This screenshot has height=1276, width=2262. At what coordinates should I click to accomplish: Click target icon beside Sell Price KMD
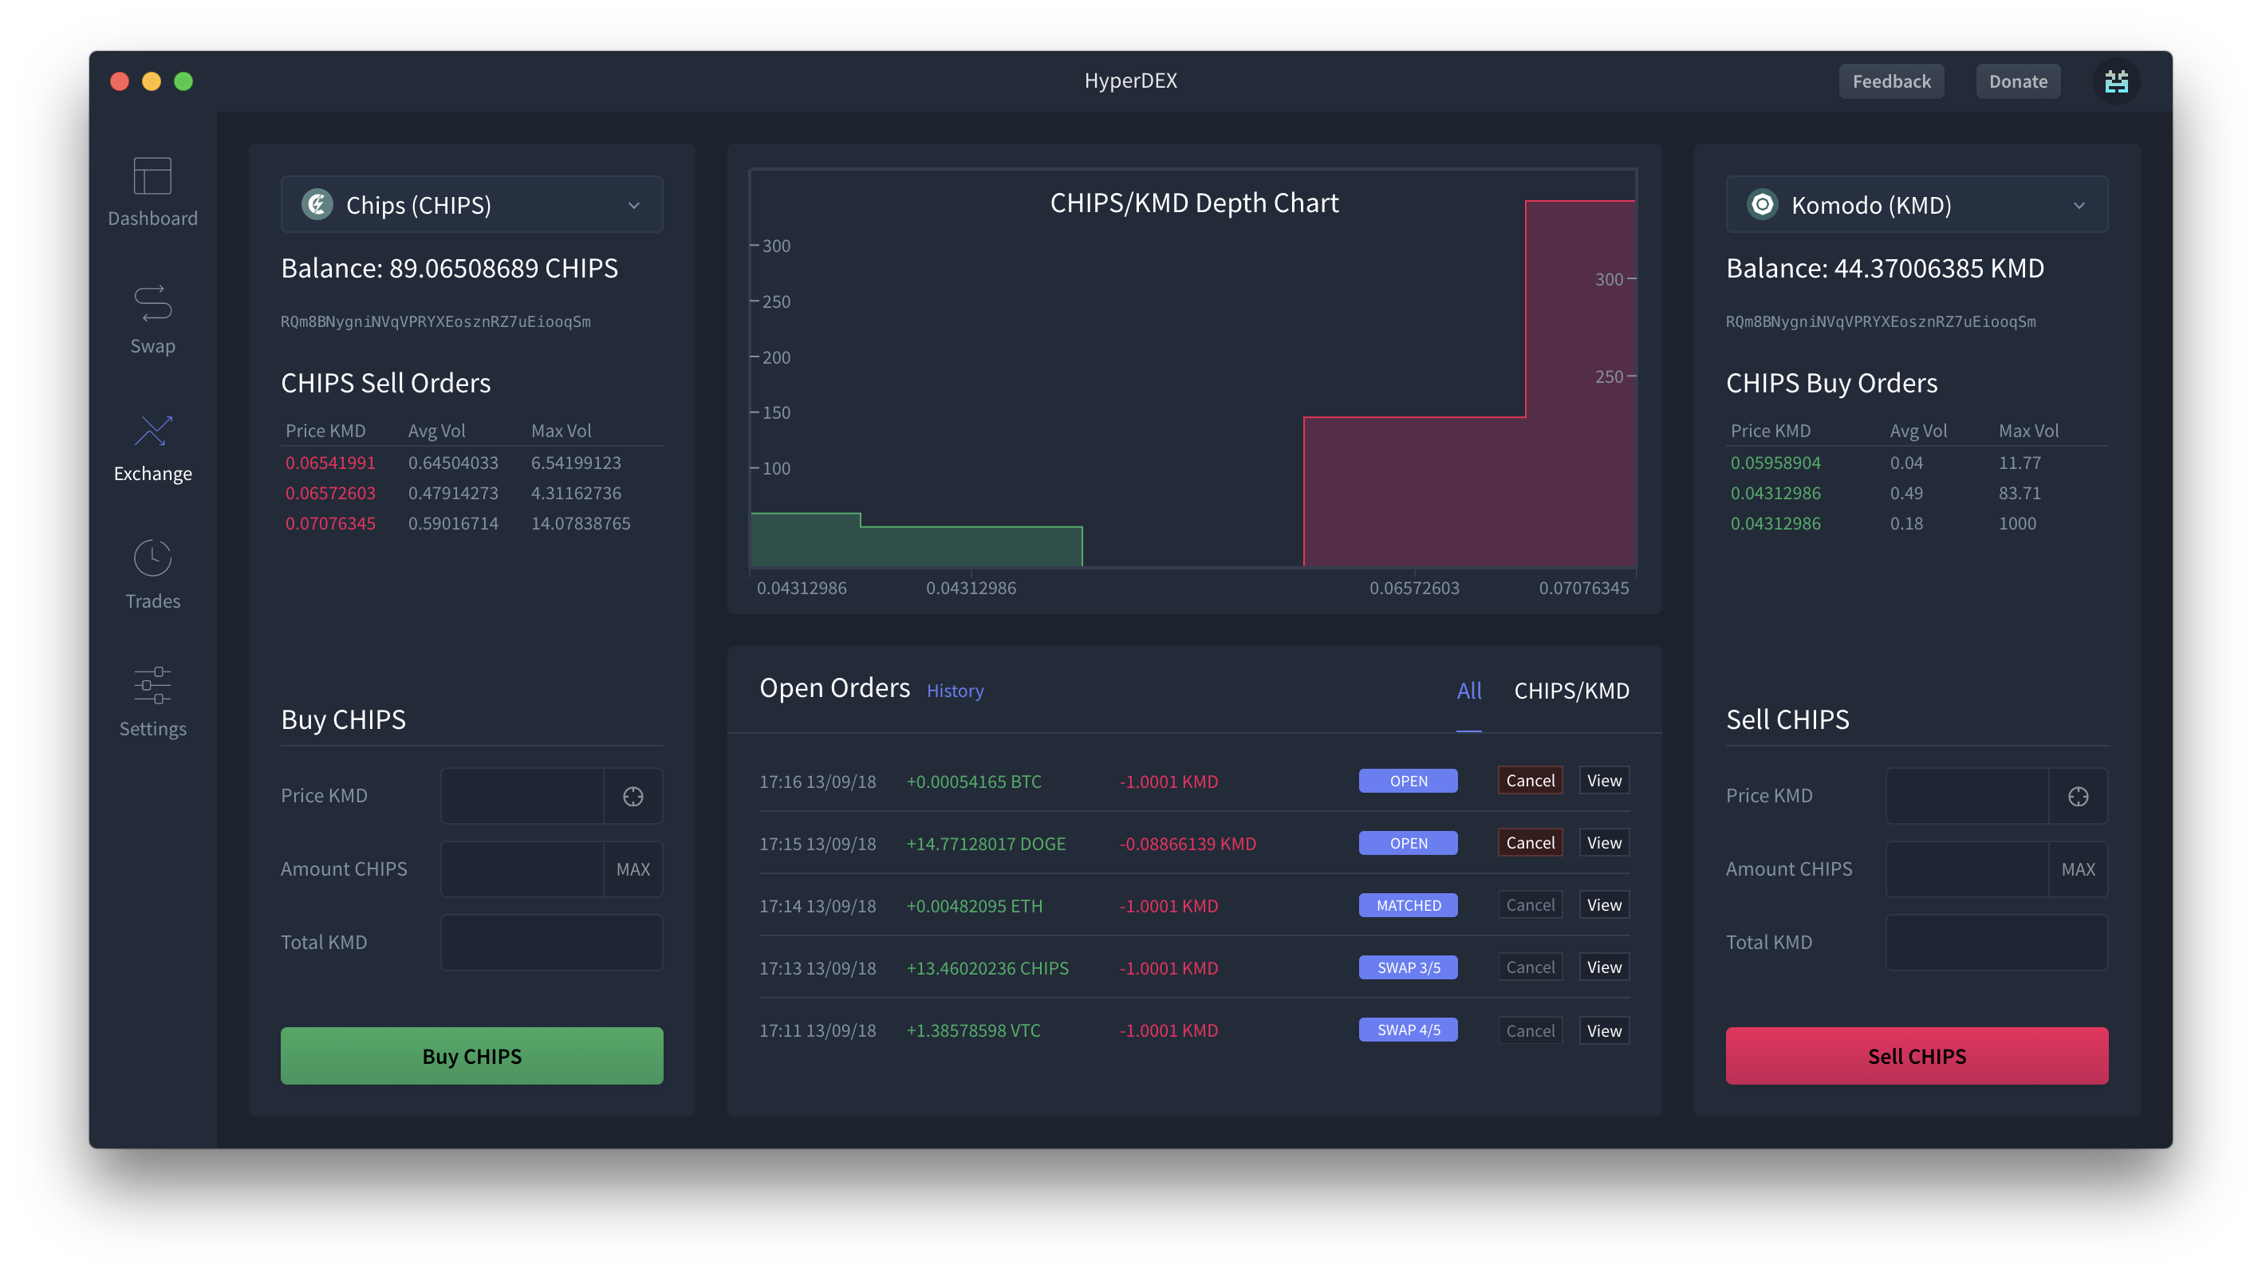coord(2078,797)
